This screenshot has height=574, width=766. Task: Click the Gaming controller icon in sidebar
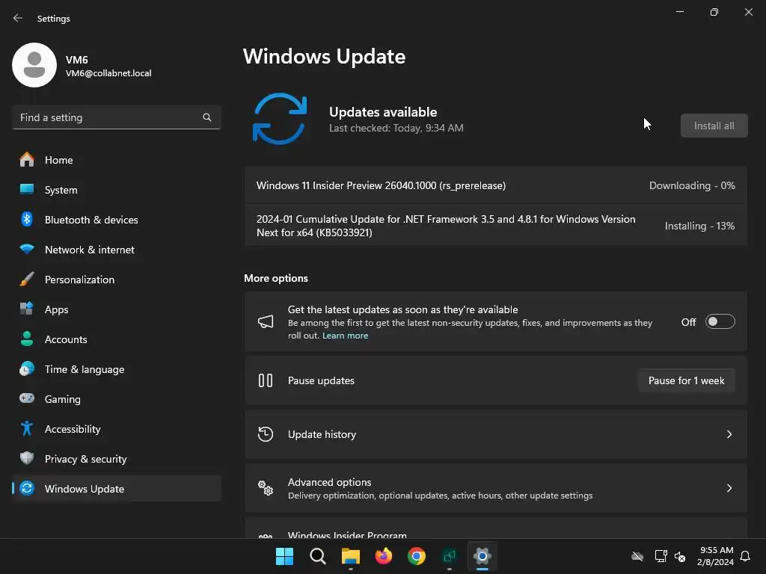tap(27, 398)
